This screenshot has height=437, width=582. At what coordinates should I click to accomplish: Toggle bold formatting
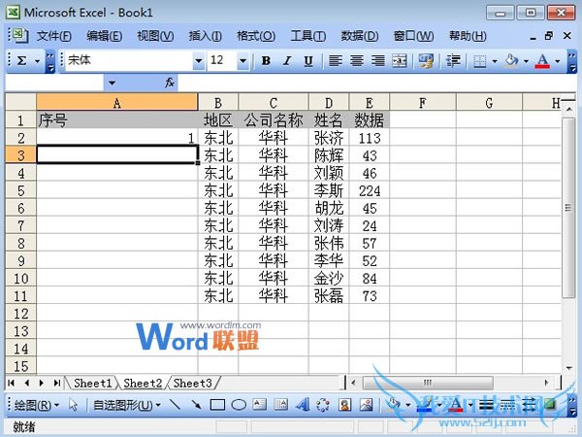[x=266, y=60]
